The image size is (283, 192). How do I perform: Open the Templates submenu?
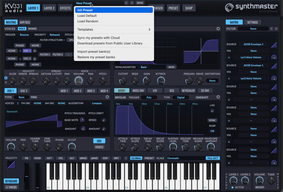[x=114, y=30]
